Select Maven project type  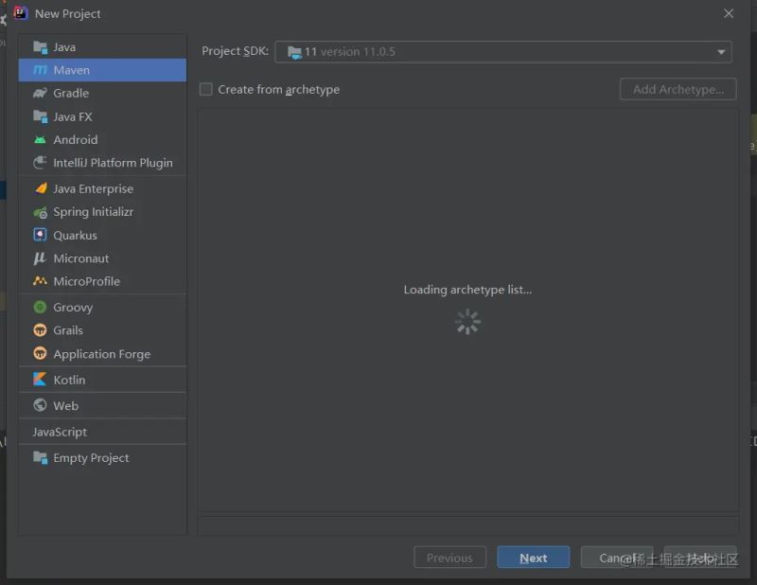[102, 71]
